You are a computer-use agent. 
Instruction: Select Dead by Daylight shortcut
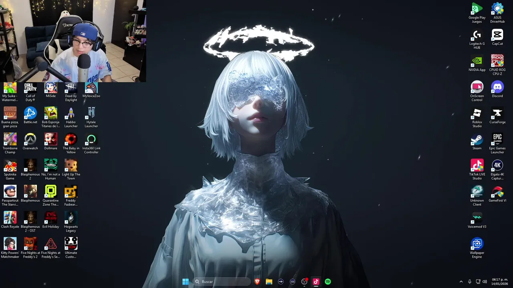coord(71,92)
